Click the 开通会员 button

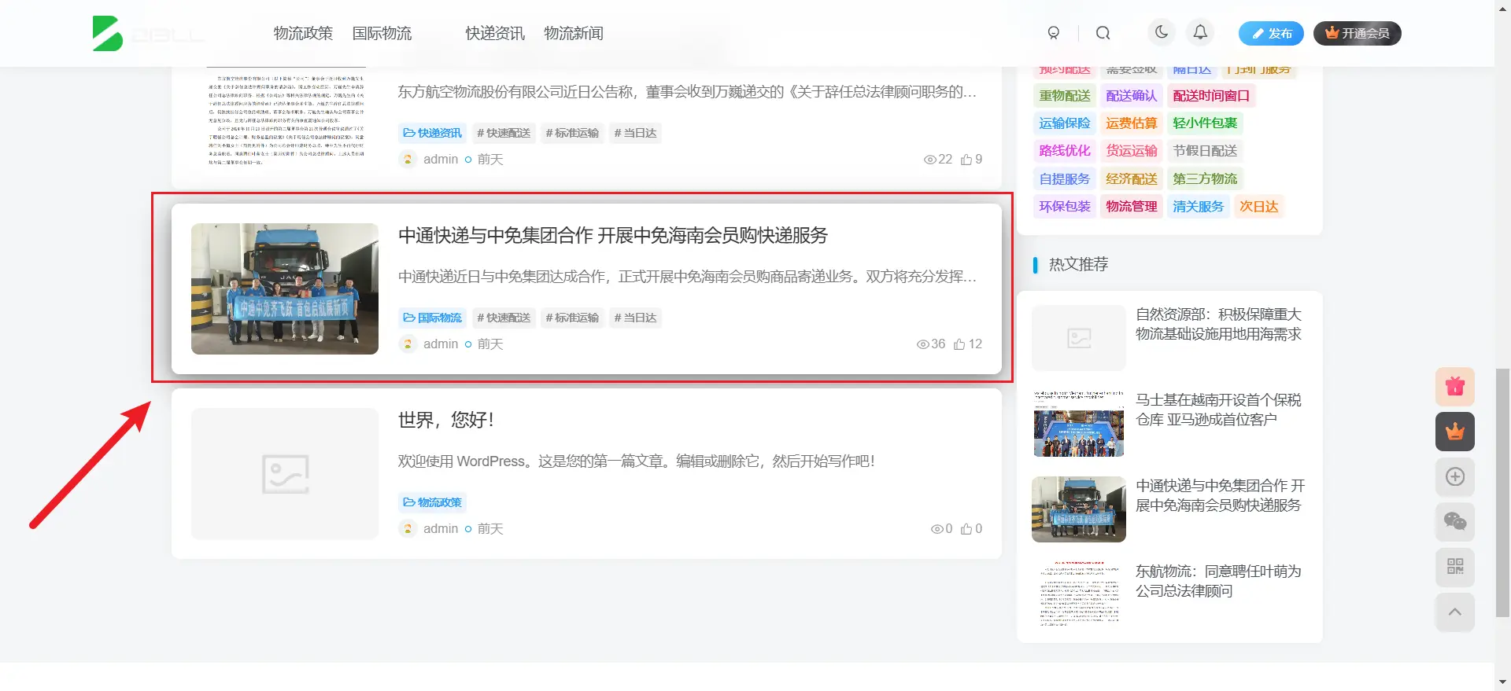coord(1357,33)
